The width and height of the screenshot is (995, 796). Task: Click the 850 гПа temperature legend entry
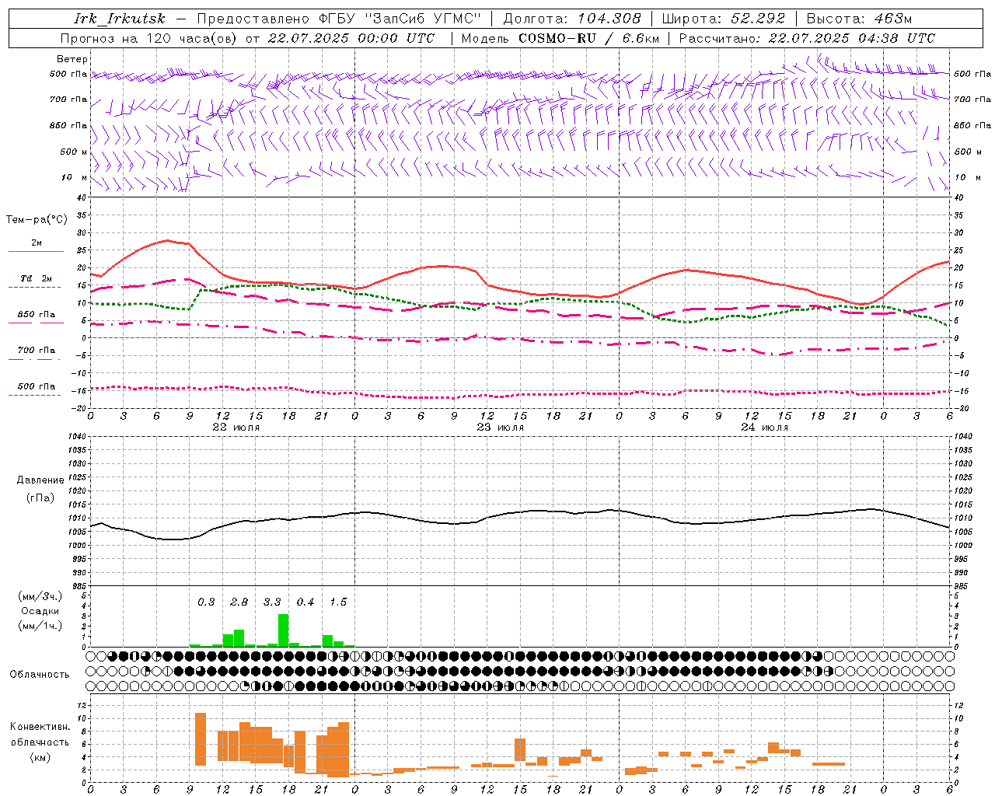36,315
